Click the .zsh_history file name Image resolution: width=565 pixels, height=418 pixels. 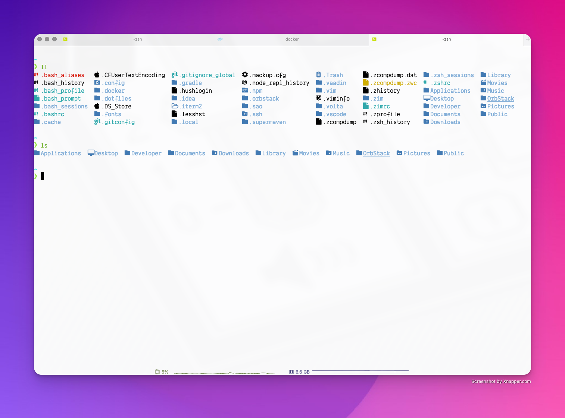390,122
